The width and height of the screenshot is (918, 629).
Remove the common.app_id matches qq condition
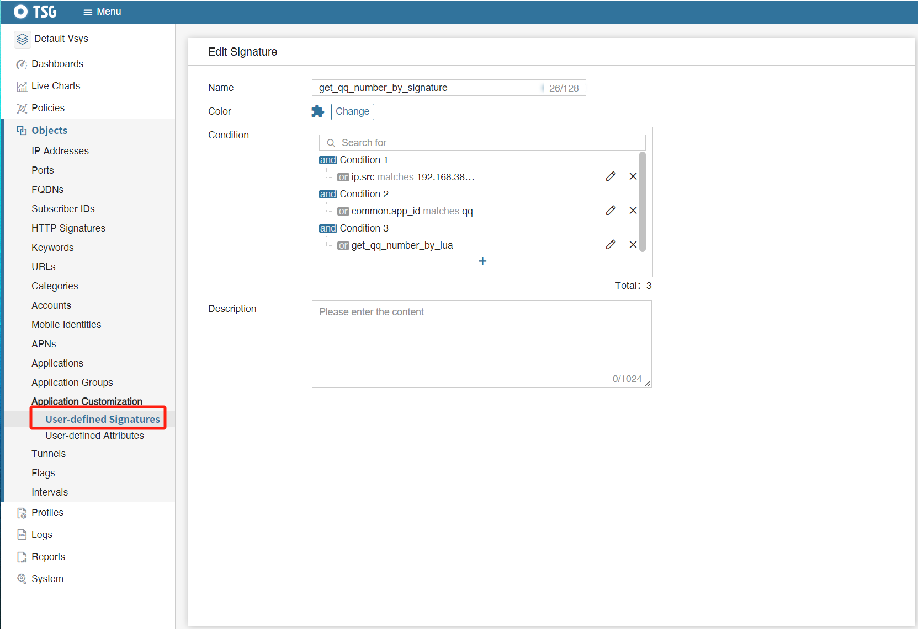click(633, 211)
